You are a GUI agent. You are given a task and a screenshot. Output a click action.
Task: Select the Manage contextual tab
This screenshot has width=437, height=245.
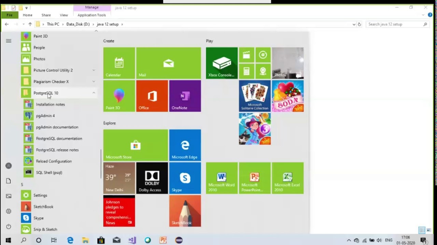tap(92, 7)
